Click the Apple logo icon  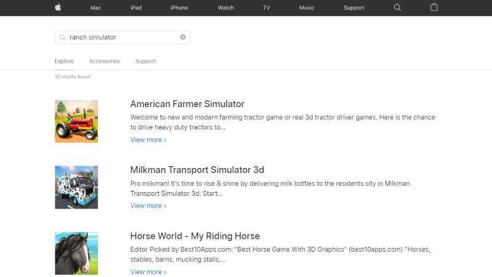(x=58, y=7)
